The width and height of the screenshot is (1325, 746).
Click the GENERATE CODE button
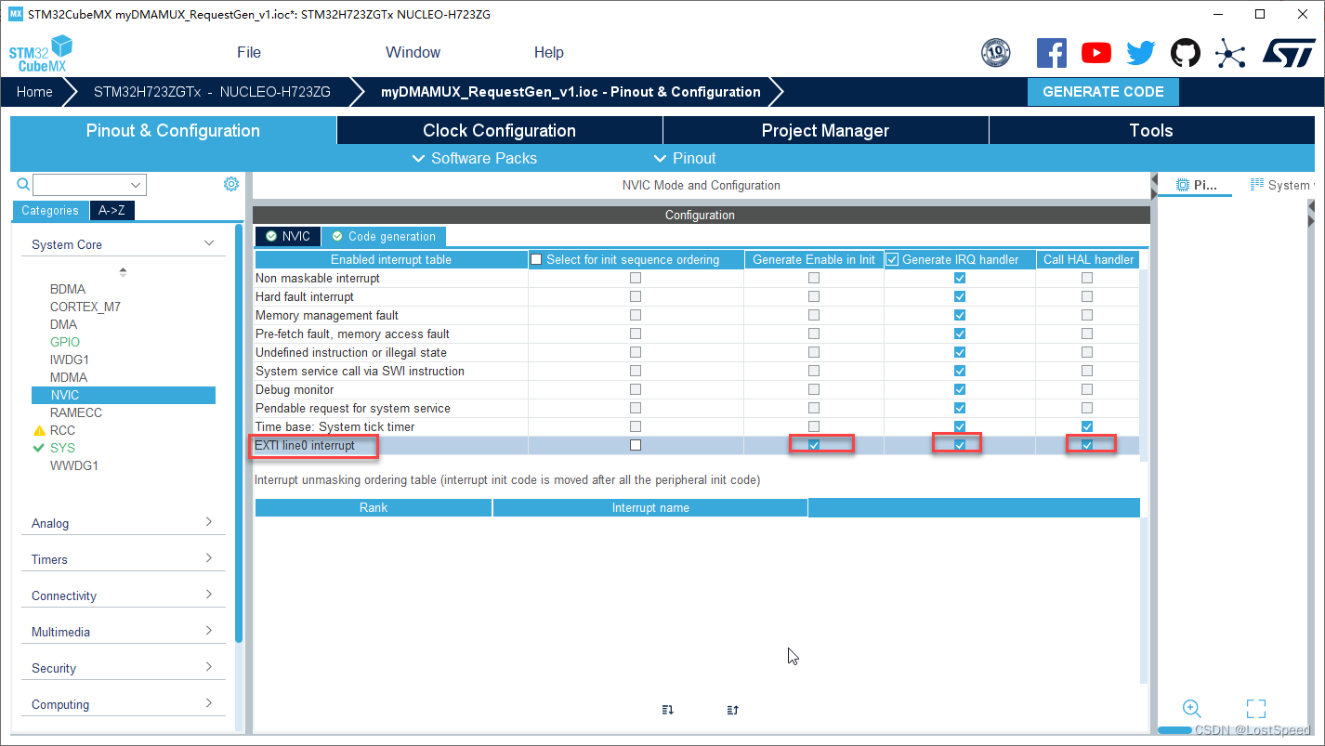point(1103,92)
